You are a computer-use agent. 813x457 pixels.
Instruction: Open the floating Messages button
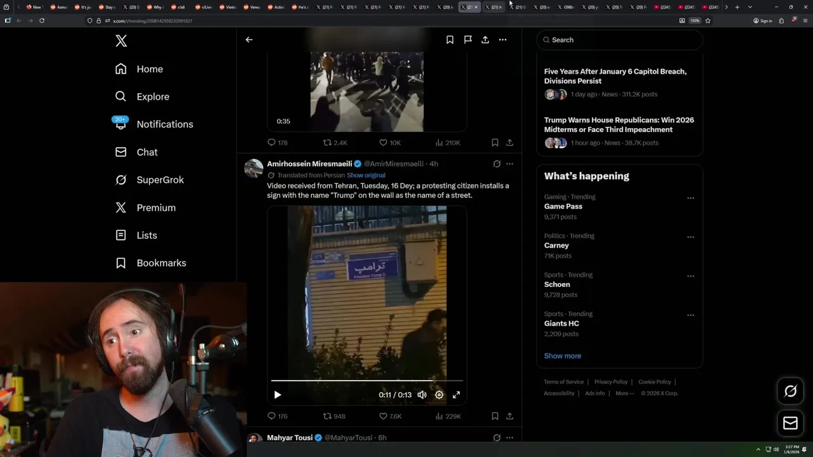[790, 423]
